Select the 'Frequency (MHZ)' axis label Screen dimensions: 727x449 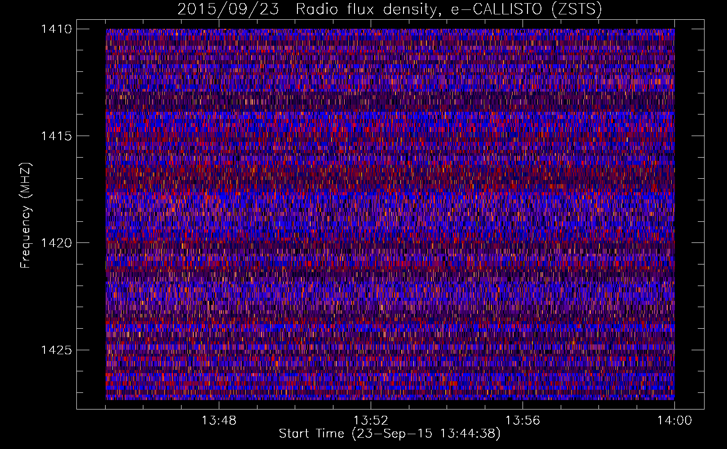tap(26, 216)
